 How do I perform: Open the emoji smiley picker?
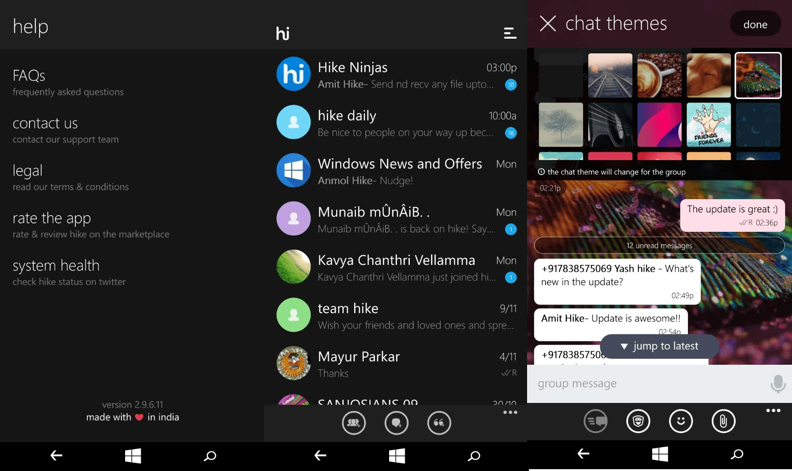pyautogui.click(x=681, y=421)
